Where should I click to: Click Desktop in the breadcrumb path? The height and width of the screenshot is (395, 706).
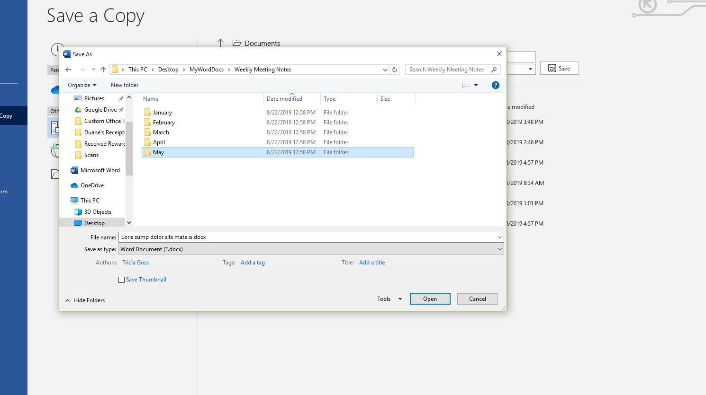point(168,70)
